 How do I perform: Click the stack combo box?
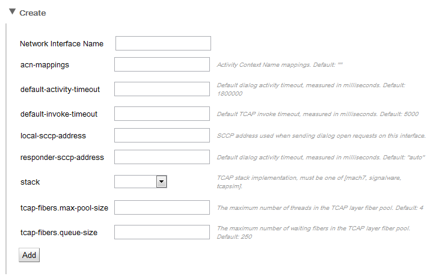click(x=135, y=182)
